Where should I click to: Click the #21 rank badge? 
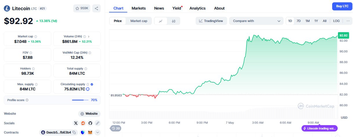pos(42,9)
